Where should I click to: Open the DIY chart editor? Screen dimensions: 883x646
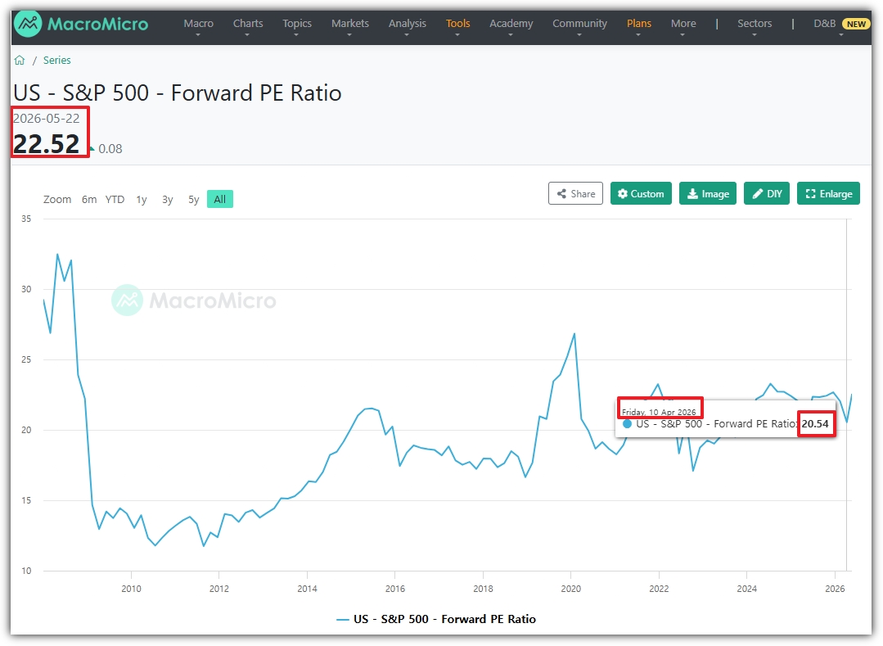pos(767,194)
